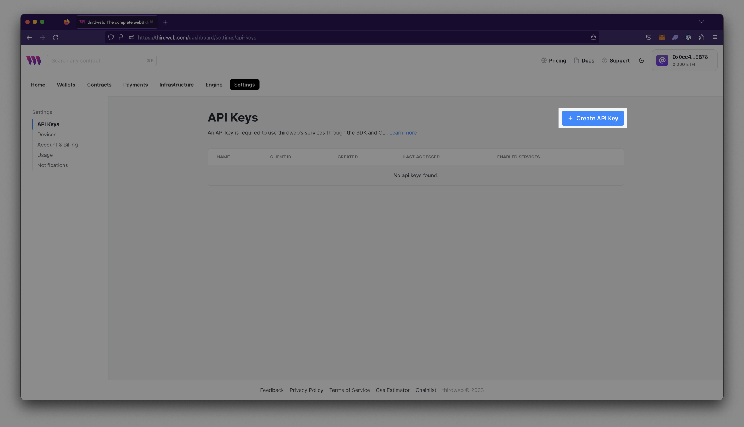Select the Wallets tab in navigation
The height and width of the screenshot is (427, 744).
pyautogui.click(x=66, y=84)
